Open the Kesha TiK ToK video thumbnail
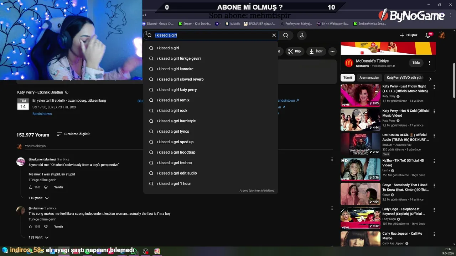This screenshot has width=456, height=256. [361, 170]
